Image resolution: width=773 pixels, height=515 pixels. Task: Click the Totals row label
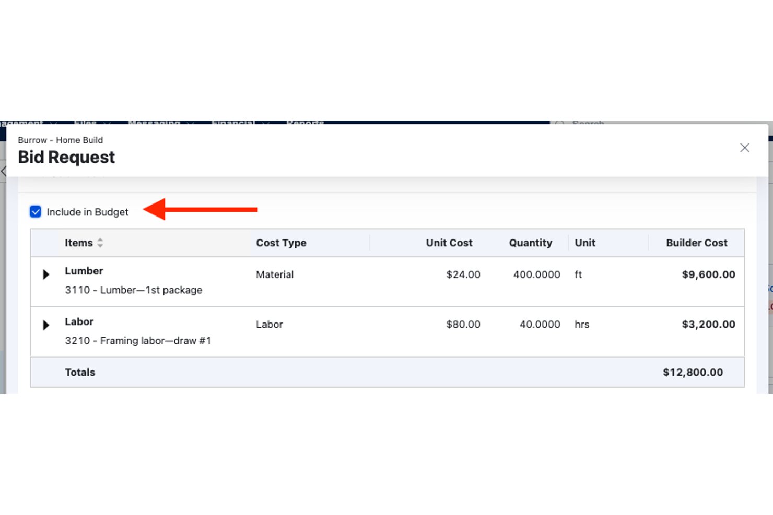pyautogui.click(x=80, y=372)
